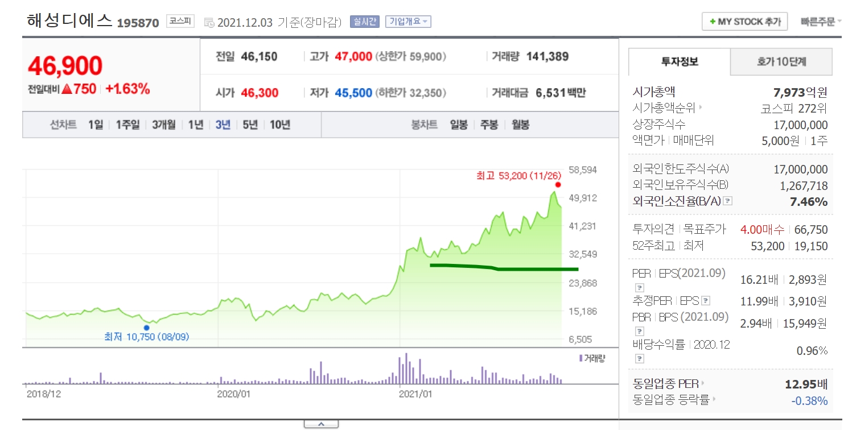Select the 1년 line chart period

click(195, 125)
